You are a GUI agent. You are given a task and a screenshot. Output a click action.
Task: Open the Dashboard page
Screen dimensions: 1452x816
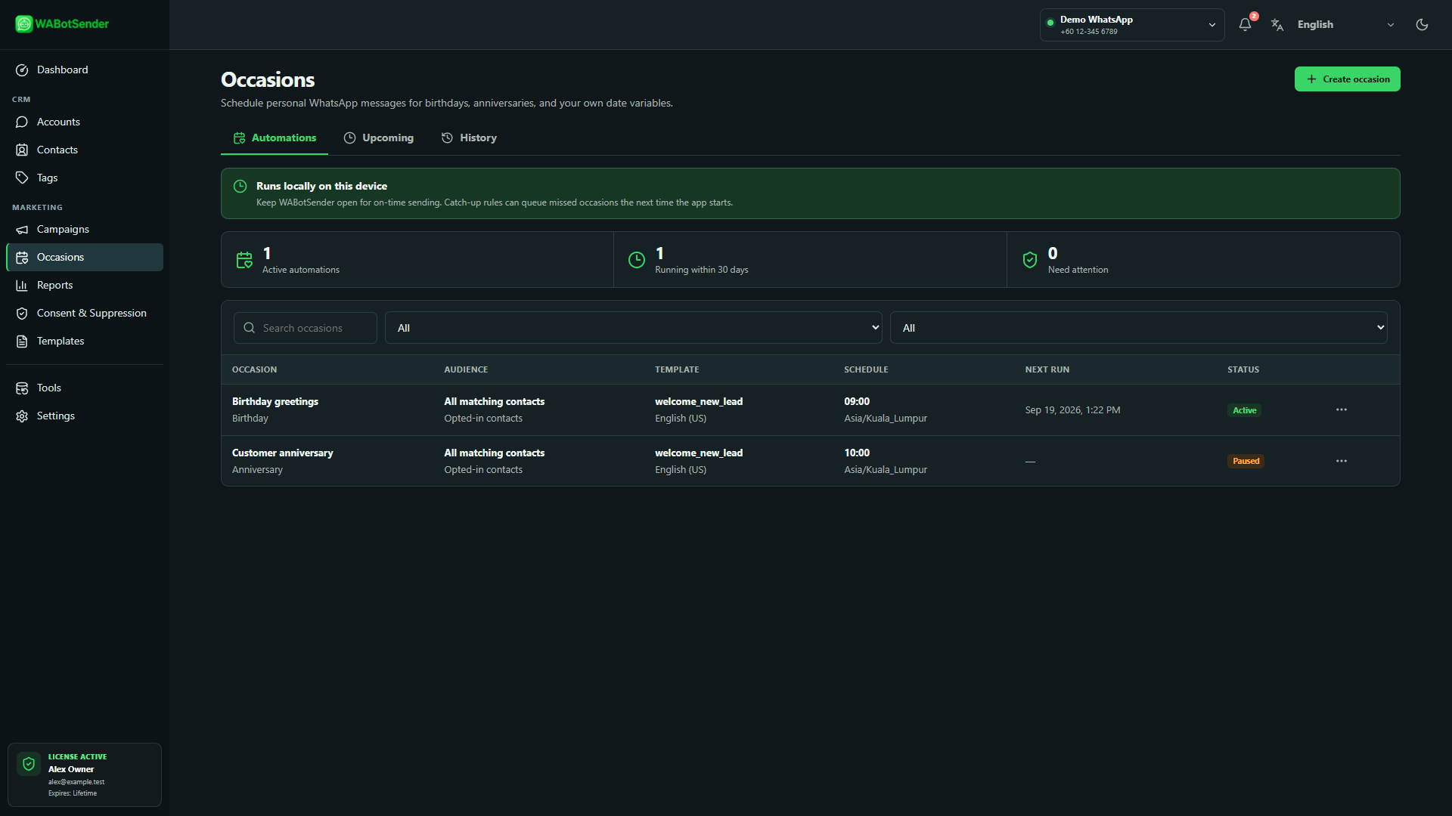(84, 70)
